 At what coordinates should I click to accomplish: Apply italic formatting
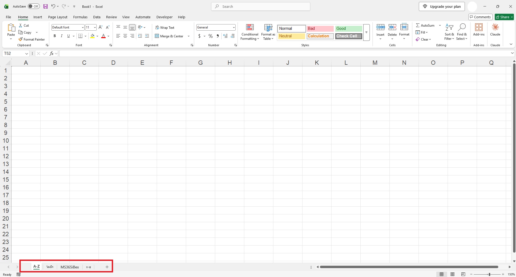click(62, 36)
